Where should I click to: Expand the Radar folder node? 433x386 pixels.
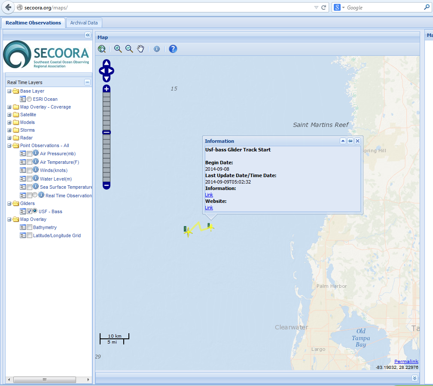pos(9,138)
